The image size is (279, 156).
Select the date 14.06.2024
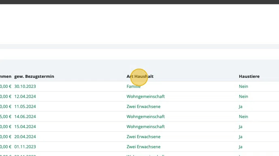coord(25,117)
